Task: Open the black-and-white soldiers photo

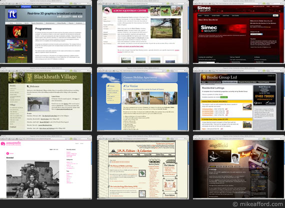Action: (32, 179)
